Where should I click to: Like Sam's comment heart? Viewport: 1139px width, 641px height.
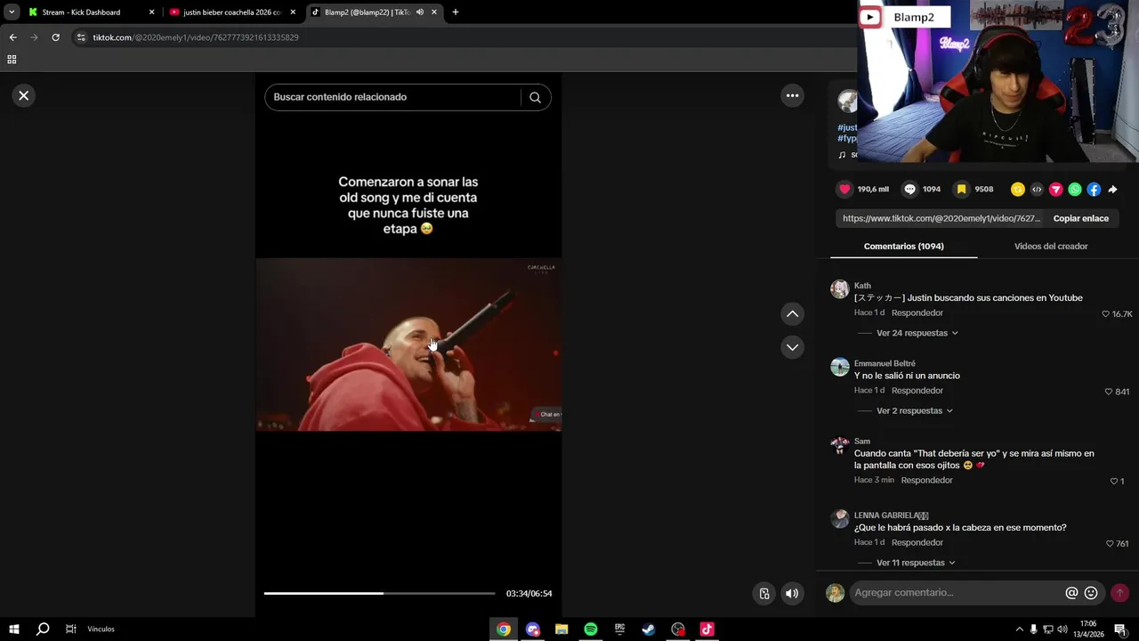(1113, 481)
